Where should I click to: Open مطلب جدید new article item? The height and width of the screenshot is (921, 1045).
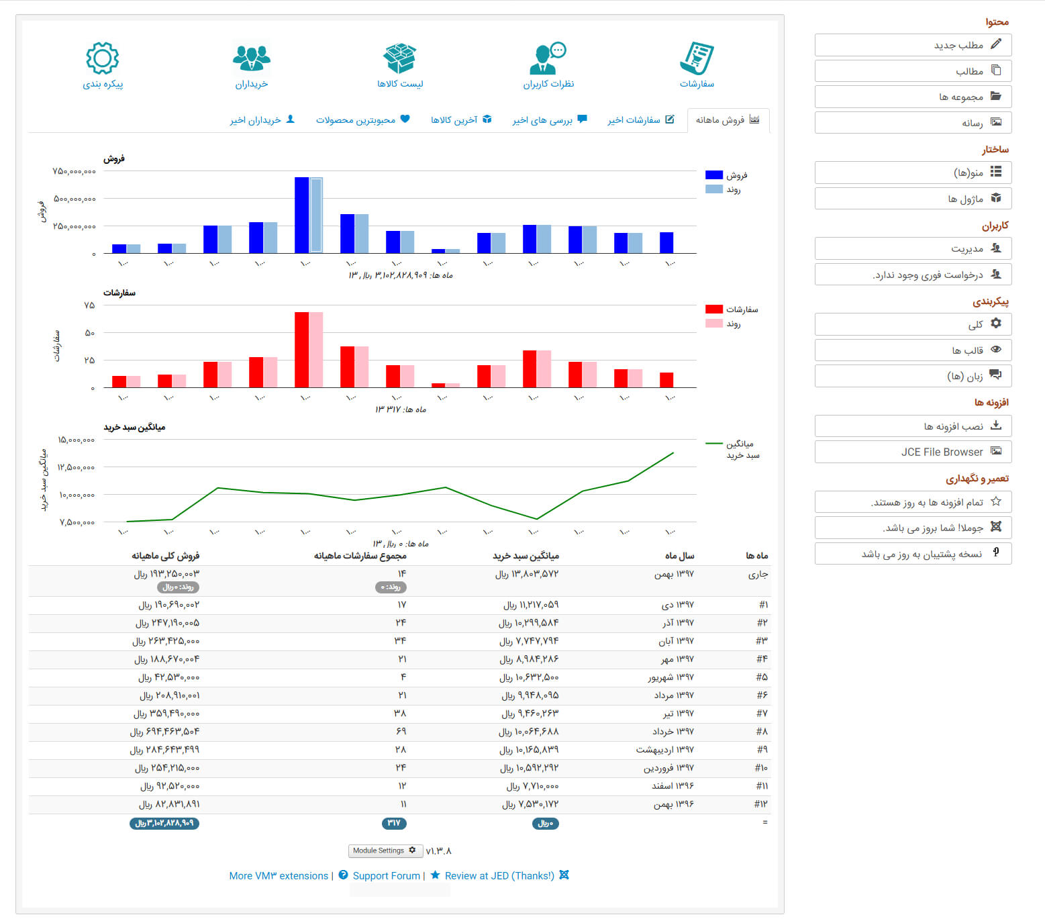913,45
